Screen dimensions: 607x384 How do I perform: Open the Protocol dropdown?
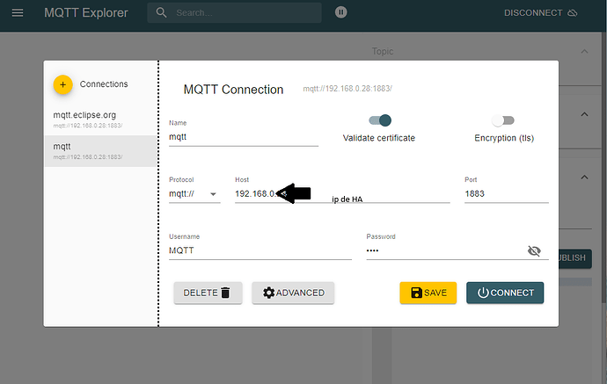[x=194, y=194]
